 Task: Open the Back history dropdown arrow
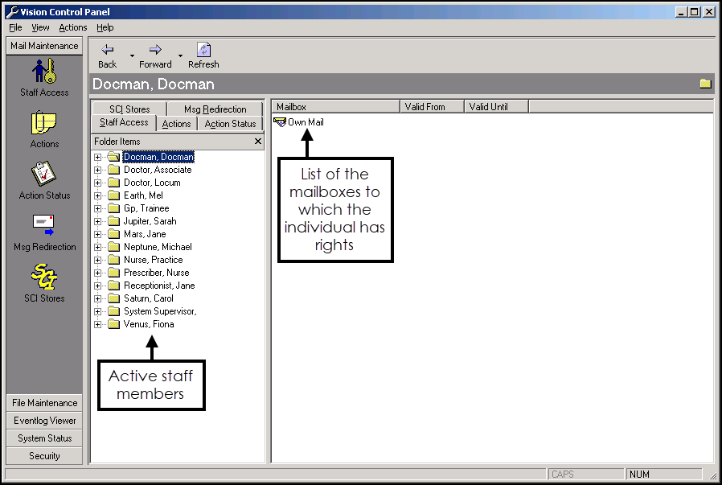point(132,55)
